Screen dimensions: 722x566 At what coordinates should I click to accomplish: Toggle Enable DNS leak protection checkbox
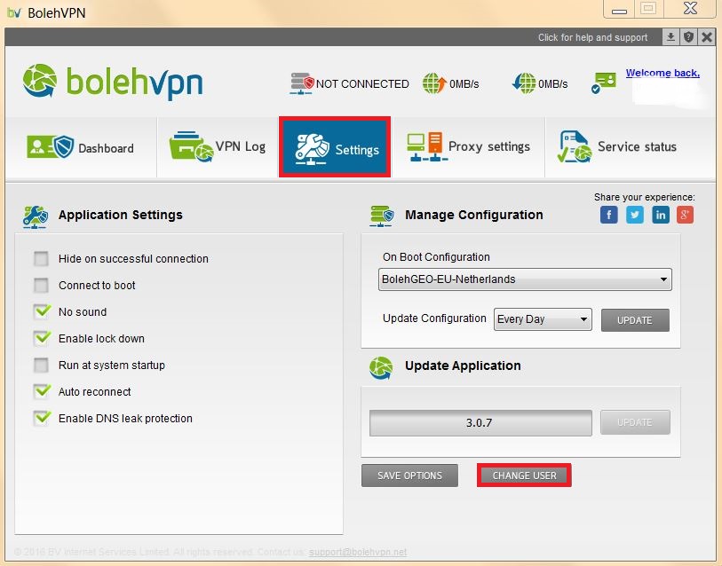coord(42,418)
